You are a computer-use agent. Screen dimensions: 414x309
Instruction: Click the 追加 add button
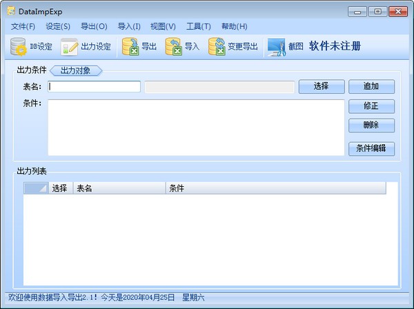[371, 86]
